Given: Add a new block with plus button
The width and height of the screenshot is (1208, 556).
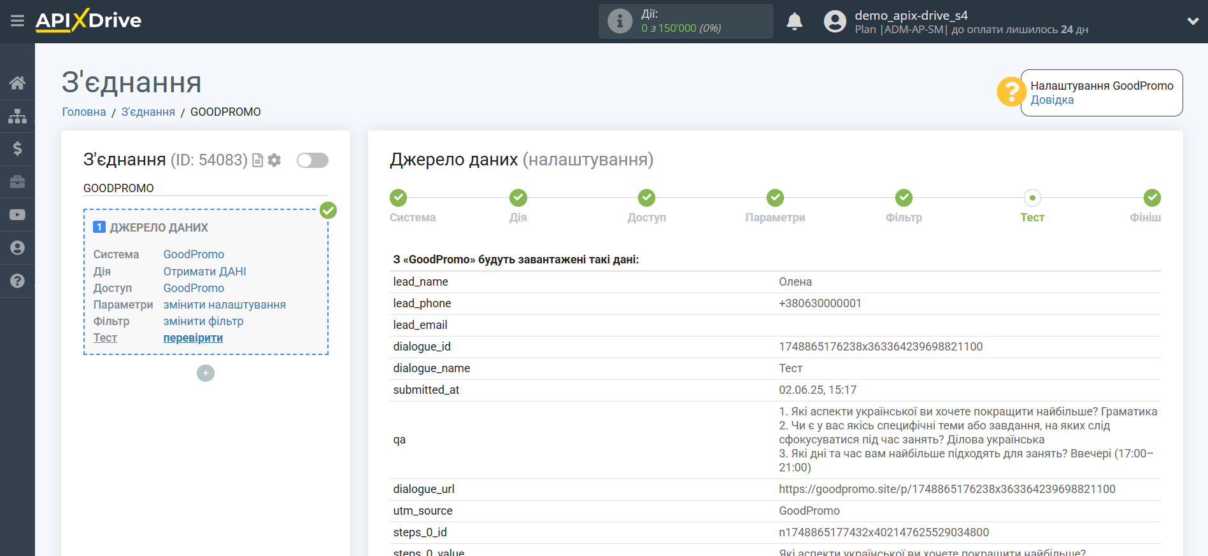Looking at the screenshot, I should 206,373.
